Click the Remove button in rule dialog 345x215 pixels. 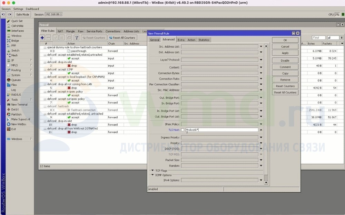pyautogui.click(x=285, y=80)
